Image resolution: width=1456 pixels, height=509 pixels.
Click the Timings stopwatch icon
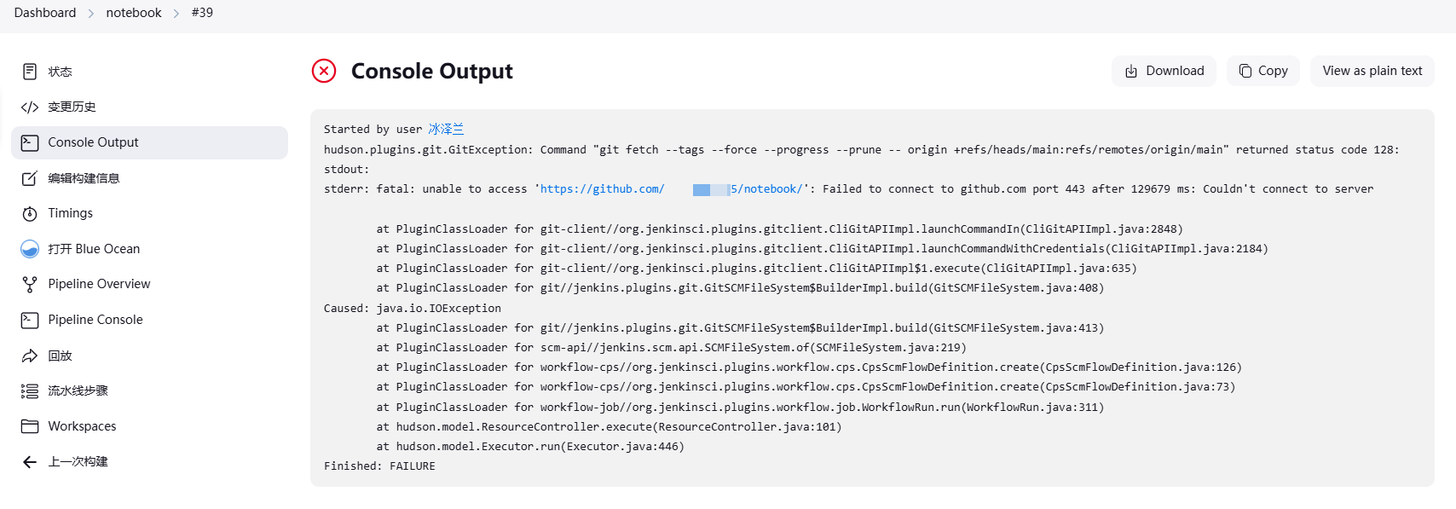pyautogui.click(x=30, y=214)
